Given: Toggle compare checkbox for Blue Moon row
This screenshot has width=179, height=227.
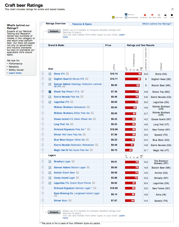Looking at the screenshot, I should 42,140.
